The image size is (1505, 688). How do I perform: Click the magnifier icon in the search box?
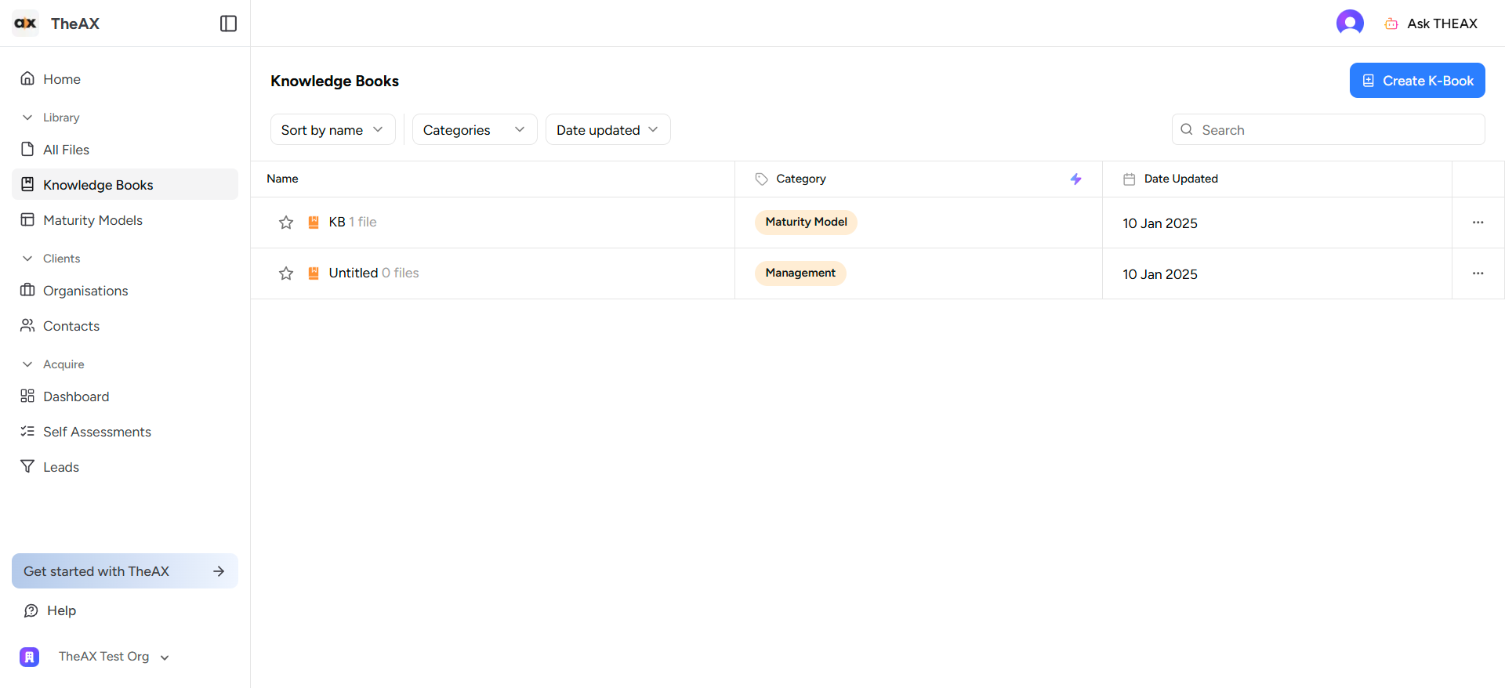pos(1187,129)
